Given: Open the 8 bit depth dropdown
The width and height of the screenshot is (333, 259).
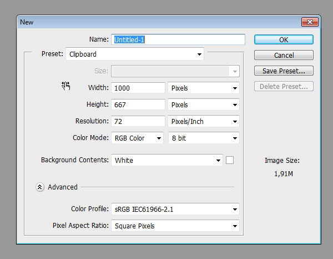Looking at the screenshot, I should (204, 138).
